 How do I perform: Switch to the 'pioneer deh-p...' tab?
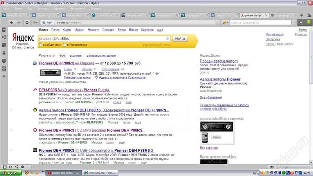pyautogui.click(x=254, y=15)
